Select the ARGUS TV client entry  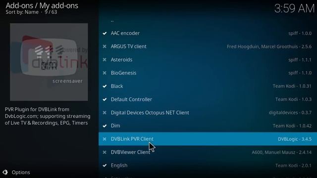coord(208,46)
